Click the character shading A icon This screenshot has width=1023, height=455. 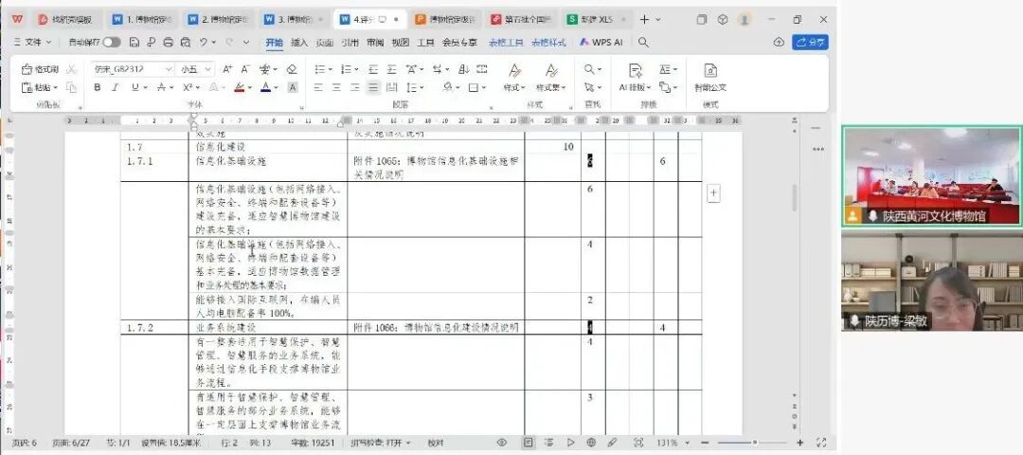[x=293, y=87]
